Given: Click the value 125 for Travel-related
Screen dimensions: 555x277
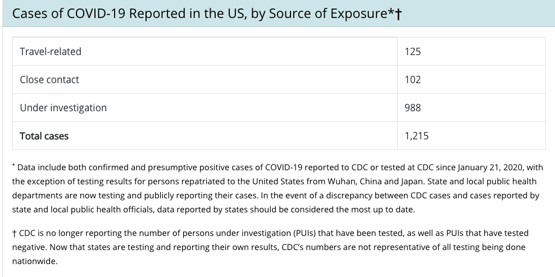Looking at the screenshot, I should coord(412,52).
